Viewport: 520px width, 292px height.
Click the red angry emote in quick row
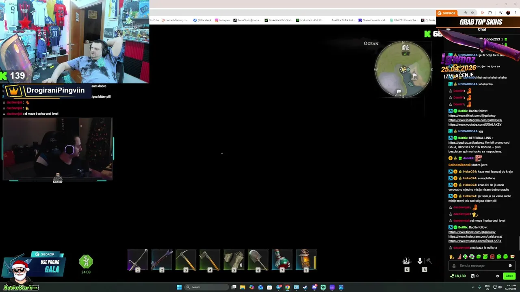tap(492, 257)
